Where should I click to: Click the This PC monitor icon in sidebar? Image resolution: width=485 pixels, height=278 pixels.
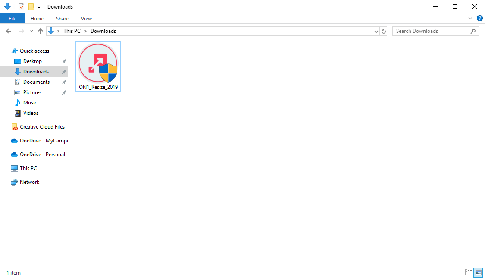pos(14,168)
